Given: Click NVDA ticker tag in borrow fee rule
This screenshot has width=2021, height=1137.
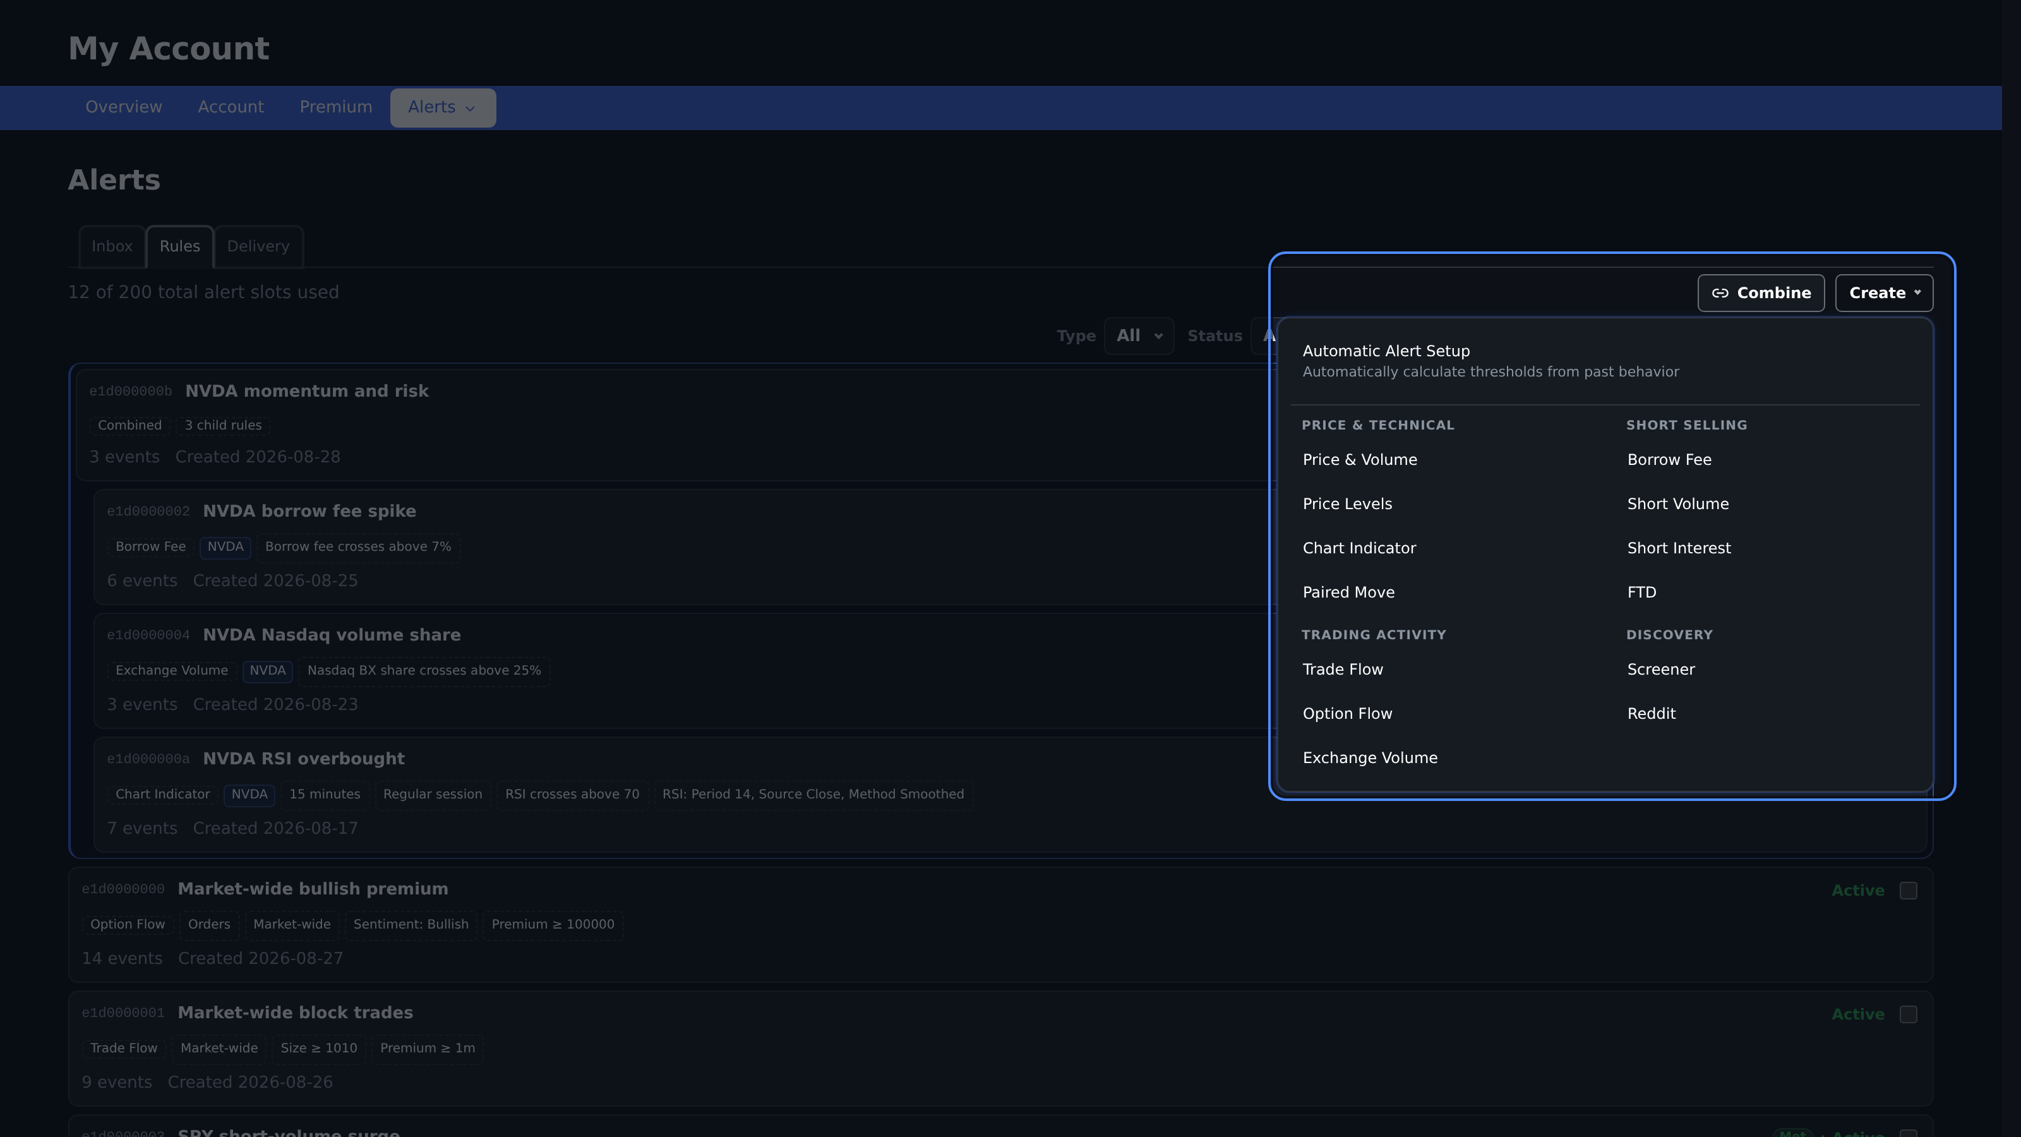Looking at the screenshot, I should 225,547.
